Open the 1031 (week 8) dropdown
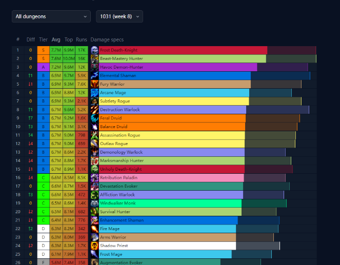This screenshot has width=340, height=265. 119,16
